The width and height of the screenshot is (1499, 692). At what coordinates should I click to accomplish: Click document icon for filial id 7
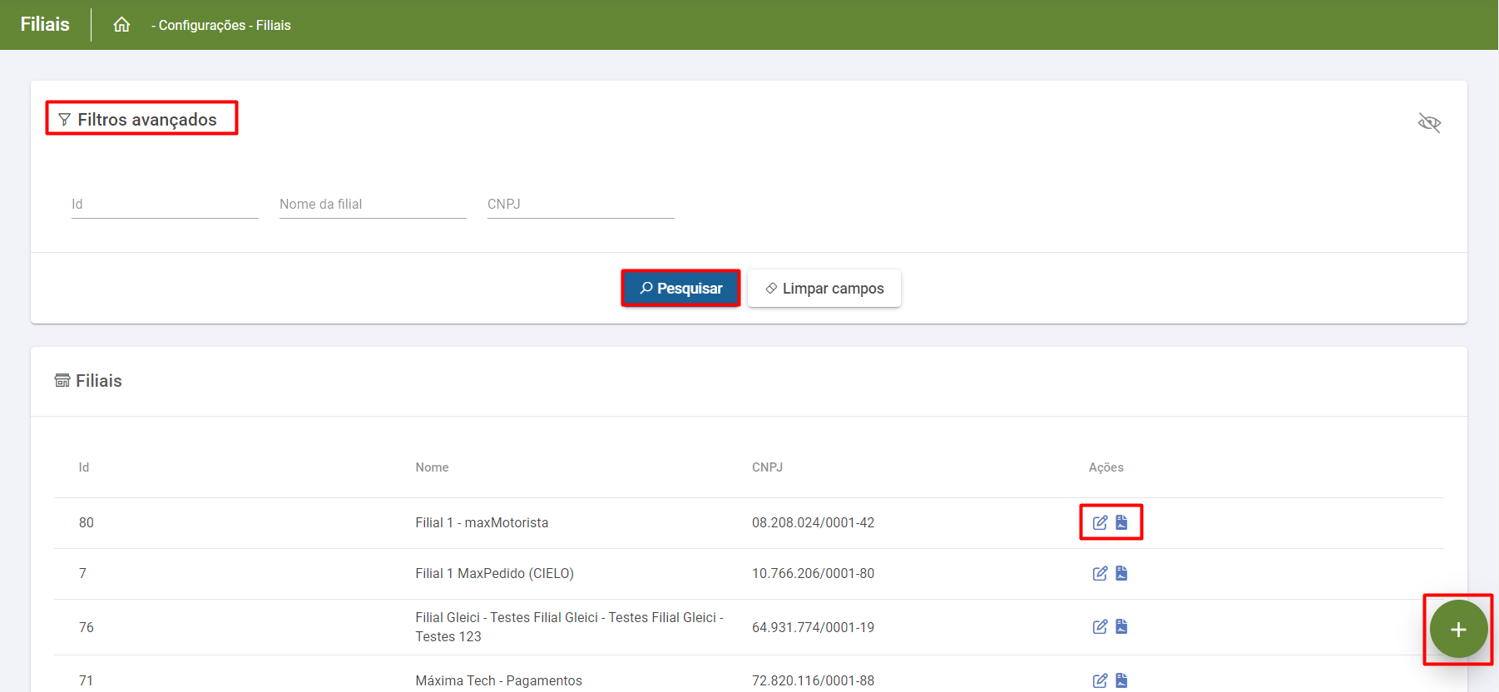(1121, 573)
